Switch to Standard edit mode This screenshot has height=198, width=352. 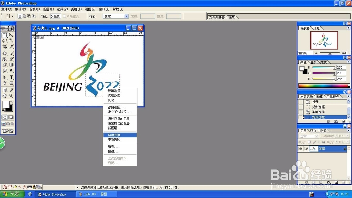click(5, 117)
